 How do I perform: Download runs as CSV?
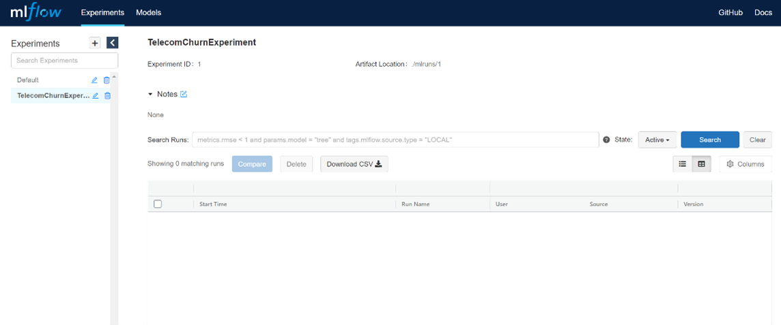(x=354, y=164)
